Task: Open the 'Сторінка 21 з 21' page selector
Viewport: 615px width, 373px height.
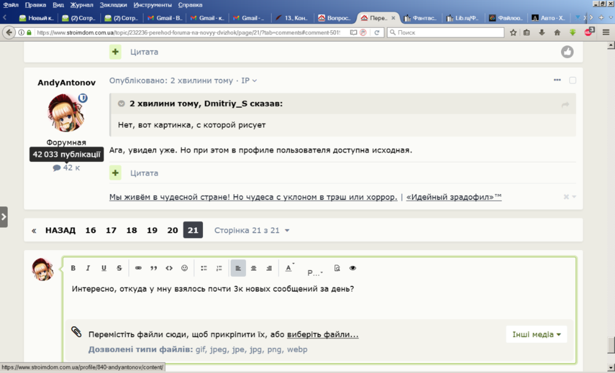Action: (x=252, y=230)
